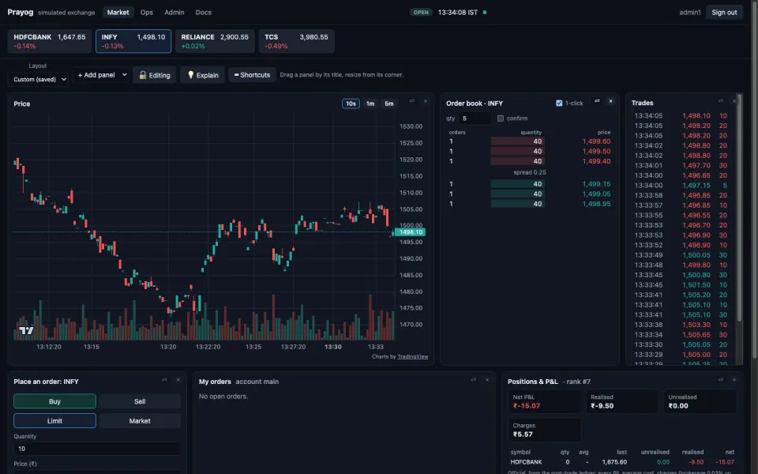
Task: Click the Unrealised value ₹0.00 card
Action: [700, 401]
